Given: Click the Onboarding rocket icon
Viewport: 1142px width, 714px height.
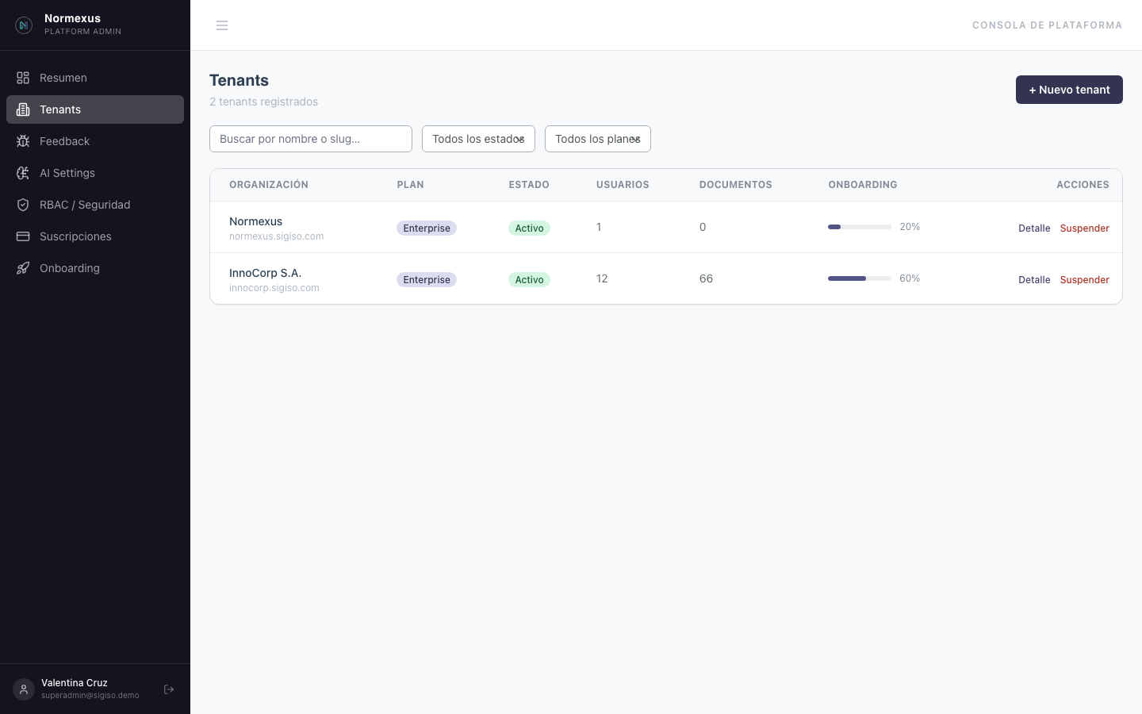Looking at the screenshot, I should [23, 268].
